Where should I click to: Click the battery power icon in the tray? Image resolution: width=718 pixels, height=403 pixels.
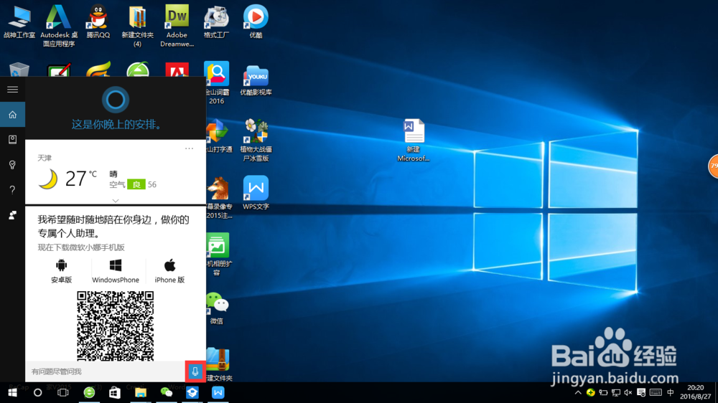click(603, 392)
